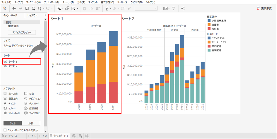Click the redo forward arrow
Viewport: 277px width, 139px height.
pyautogui.click(x=20, y=8)
